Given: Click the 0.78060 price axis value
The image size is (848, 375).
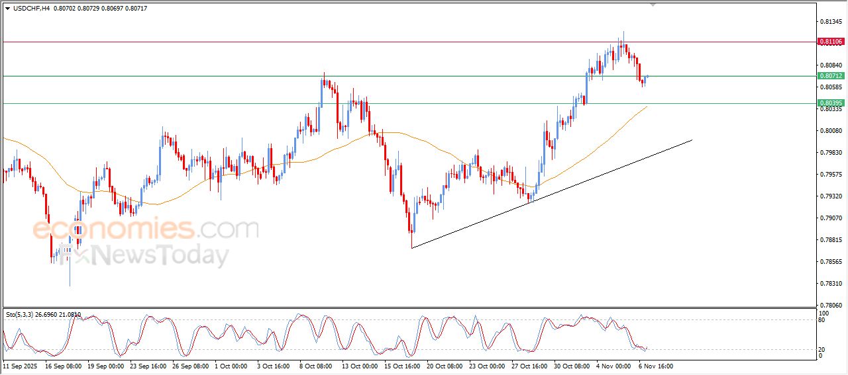Looking at the screenshot, I should (831, 305).
